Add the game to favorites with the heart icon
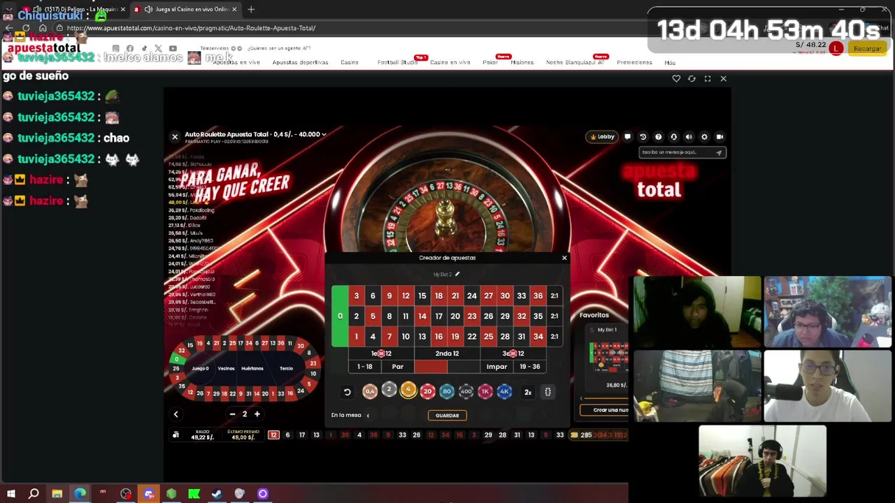 (x=676, y=79)
